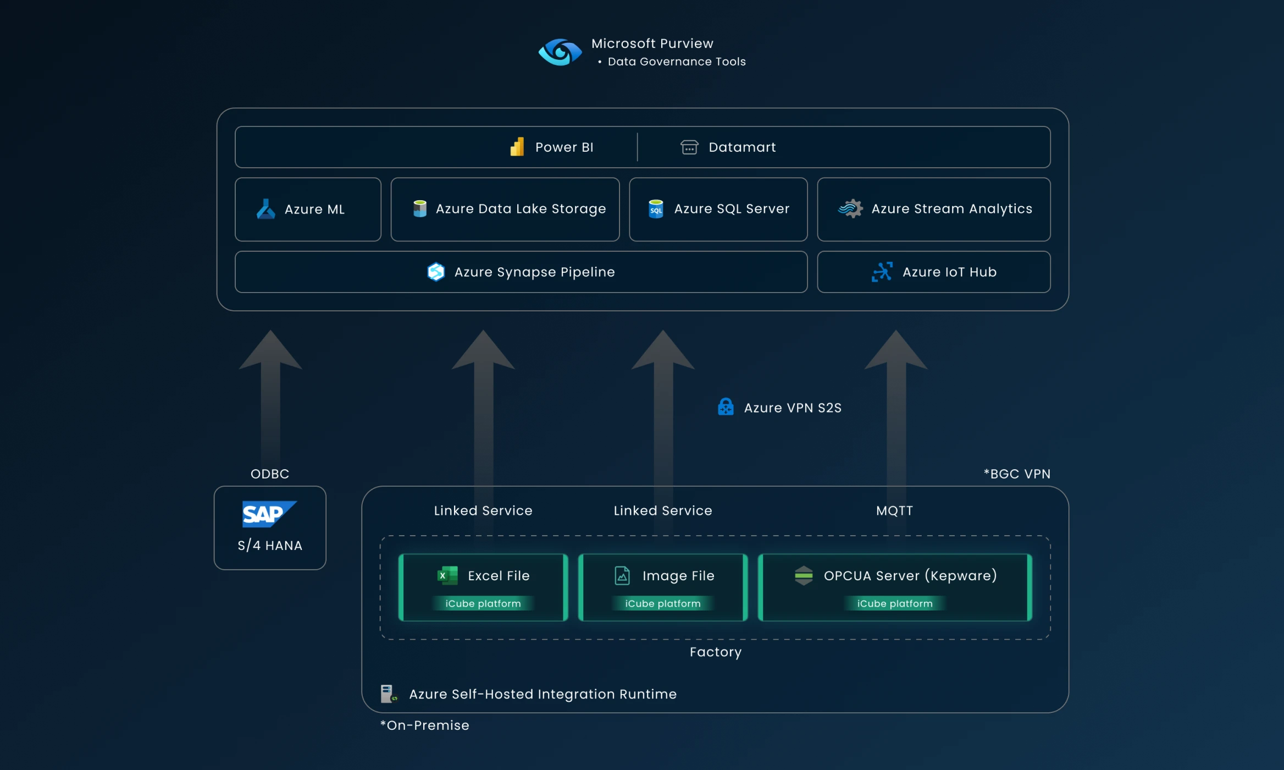Click the green Excel file icon

coord(447,575)
